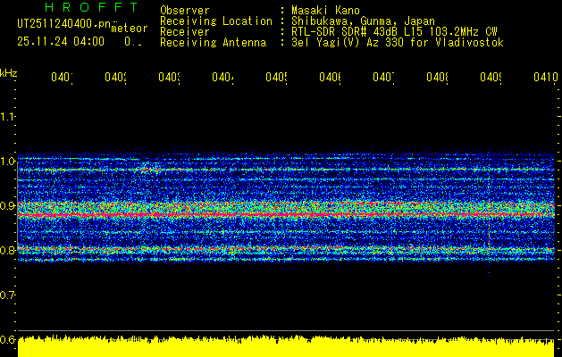Click the 3el Yagi antenna description
The width and height of the screenshot is (562, 357).
[x=398, y=42]
